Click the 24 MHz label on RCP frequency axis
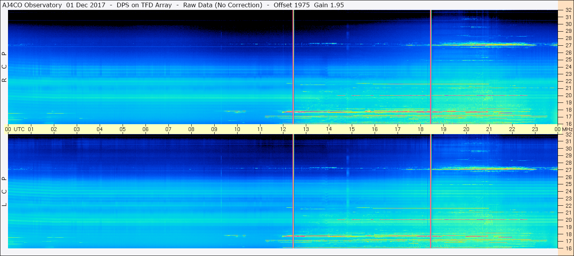The image size is (574, 256). click(568, 67)
